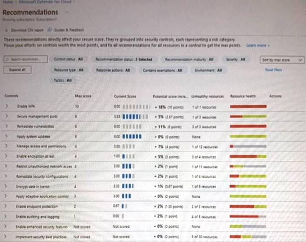Viewport: 306px width, 242px height.
Task: Expand the Enable endpoint protection row
Action: point(7,206)
